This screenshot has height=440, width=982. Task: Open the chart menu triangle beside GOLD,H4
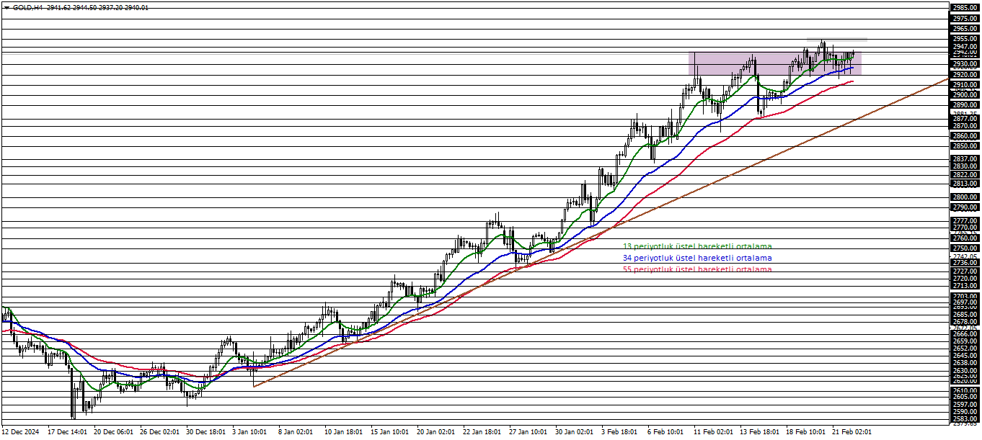click(6, 7)
